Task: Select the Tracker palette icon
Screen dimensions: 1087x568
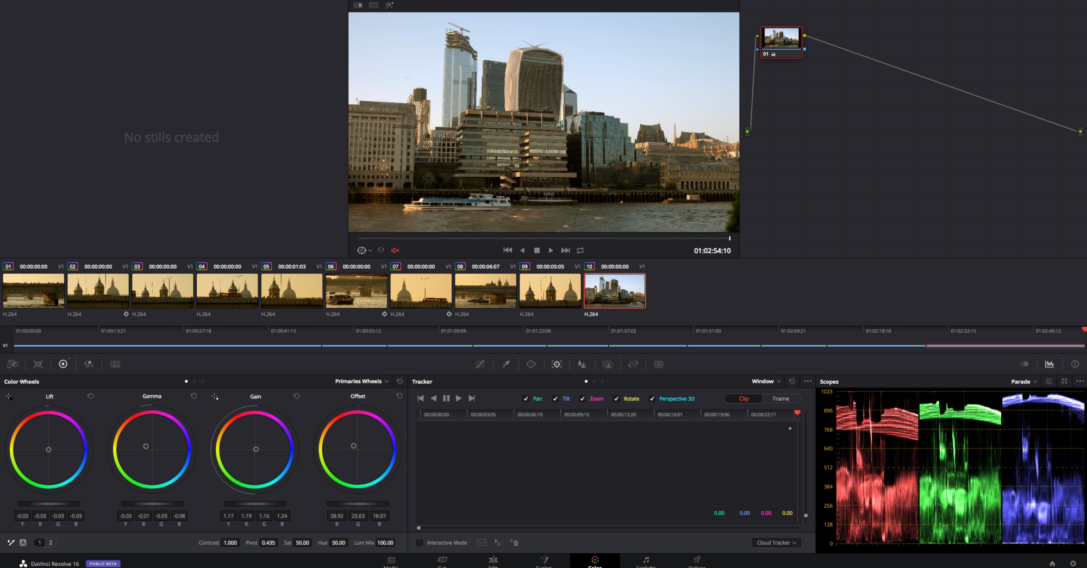Action: click(557, 364)
